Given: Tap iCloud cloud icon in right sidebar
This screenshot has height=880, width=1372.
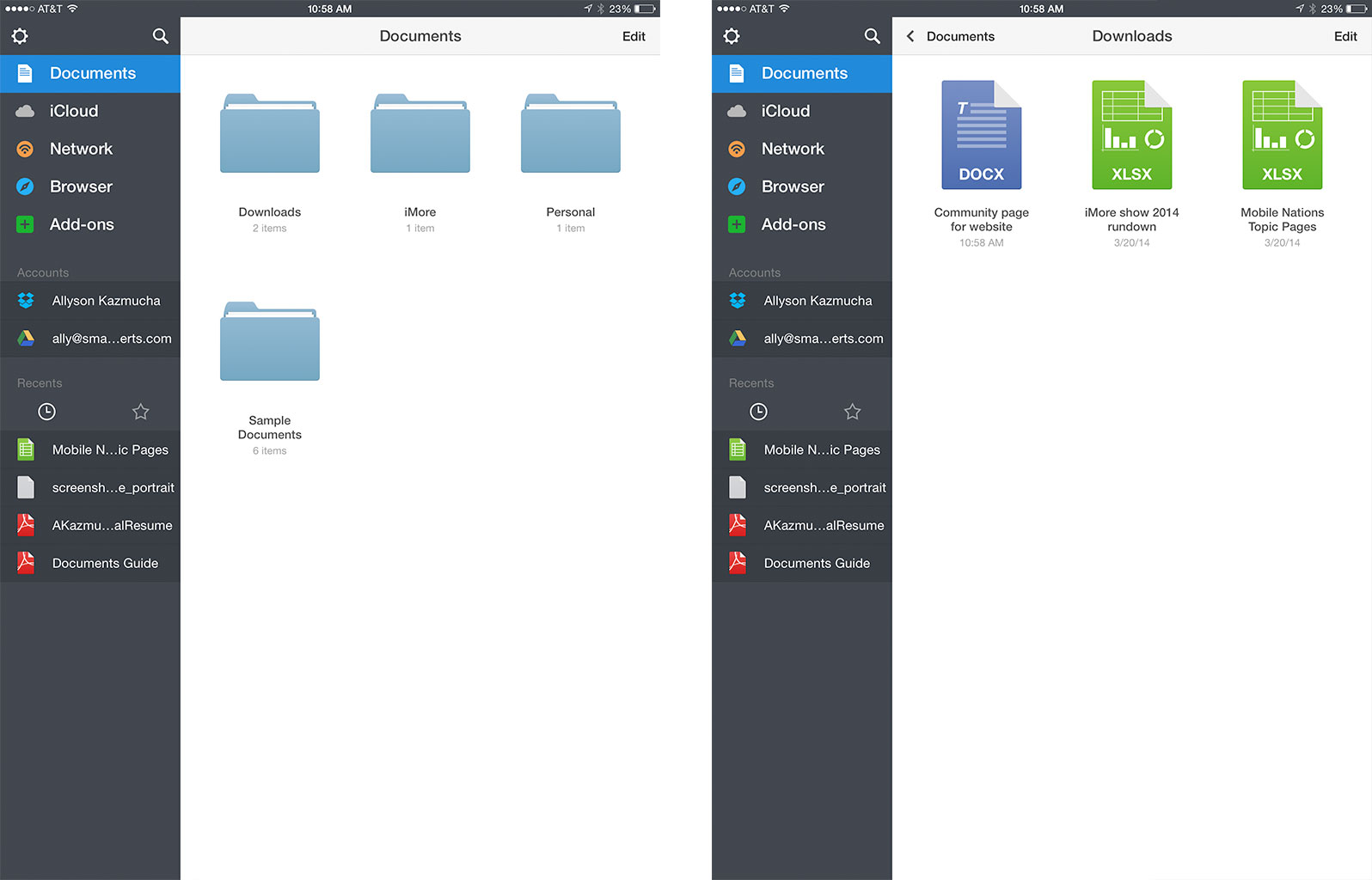Looking at the screenshot, I should tap(738, 111).
